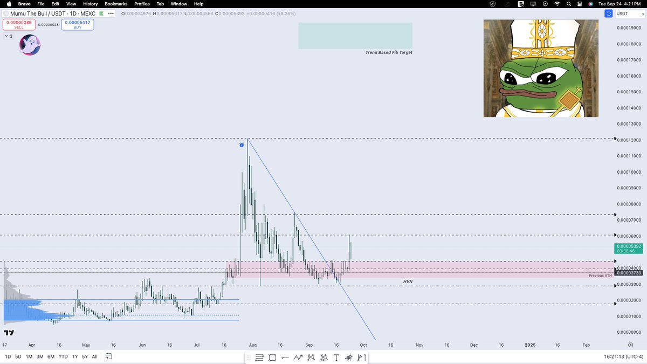Click the SELL button at 0.00005389
This screenshot has height=364, width=647.
(x=18, y=24)
